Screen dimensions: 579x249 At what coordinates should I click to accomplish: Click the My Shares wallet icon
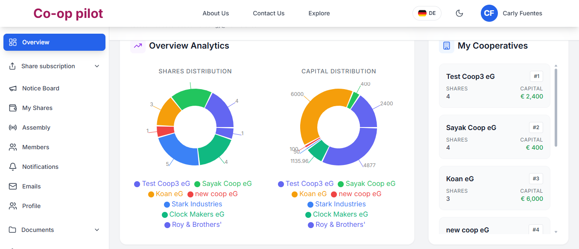(13, 108)
